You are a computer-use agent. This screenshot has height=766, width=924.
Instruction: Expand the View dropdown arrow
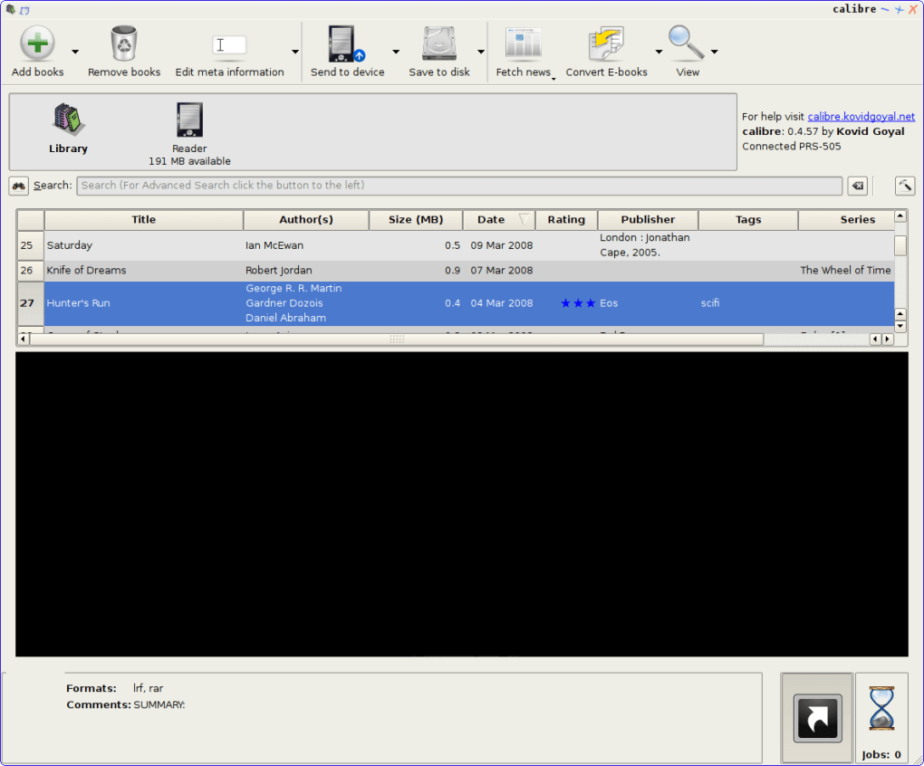[713, 51]
